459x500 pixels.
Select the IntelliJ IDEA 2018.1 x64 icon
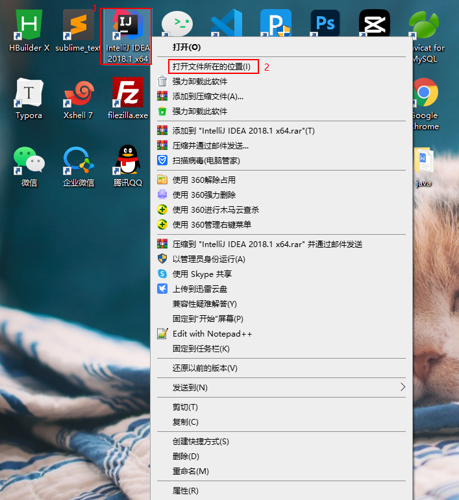click(x=128, y=36)
